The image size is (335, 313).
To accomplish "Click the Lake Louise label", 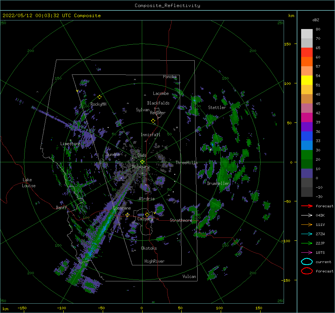I will pos(29,183).
